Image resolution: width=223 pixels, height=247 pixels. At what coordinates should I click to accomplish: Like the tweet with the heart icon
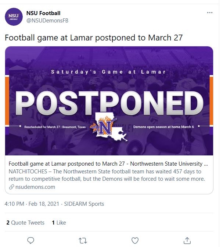click(135, 240)
